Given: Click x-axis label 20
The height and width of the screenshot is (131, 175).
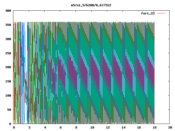Looking at the screenshot, I should pos(170,127).
